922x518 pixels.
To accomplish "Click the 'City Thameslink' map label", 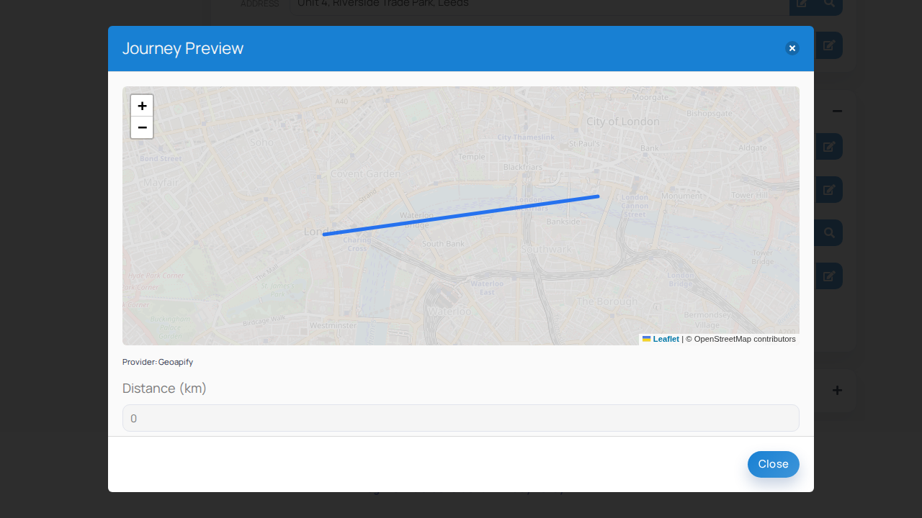I will tap(526, 137).
